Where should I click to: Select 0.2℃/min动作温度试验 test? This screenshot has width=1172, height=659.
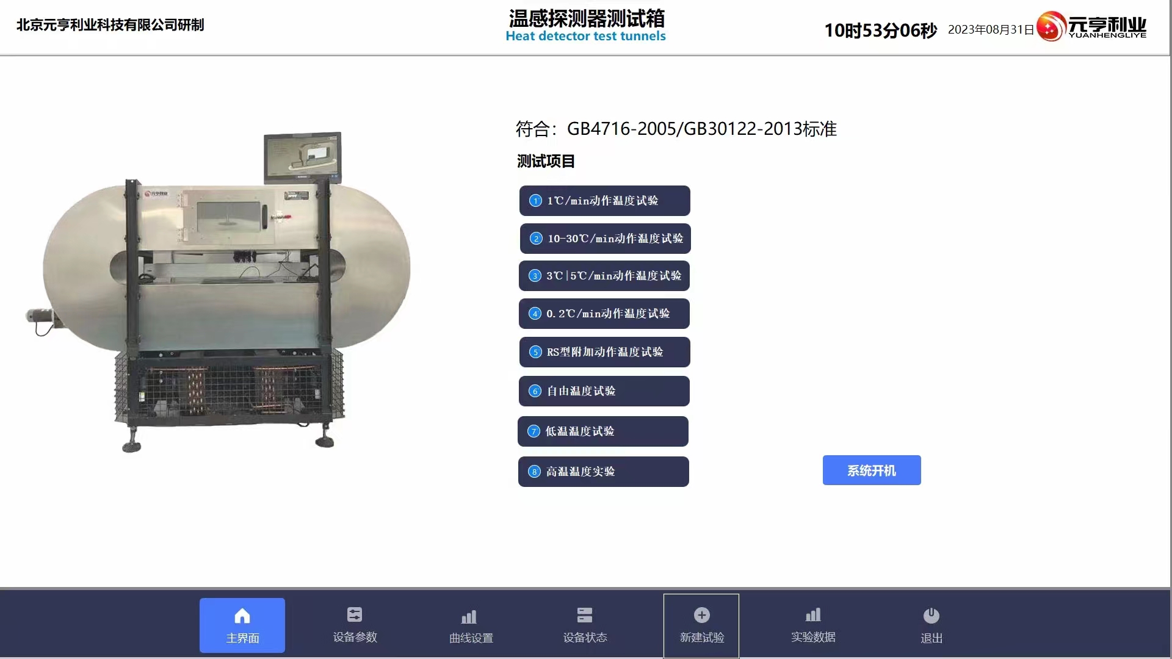(604, 314)
